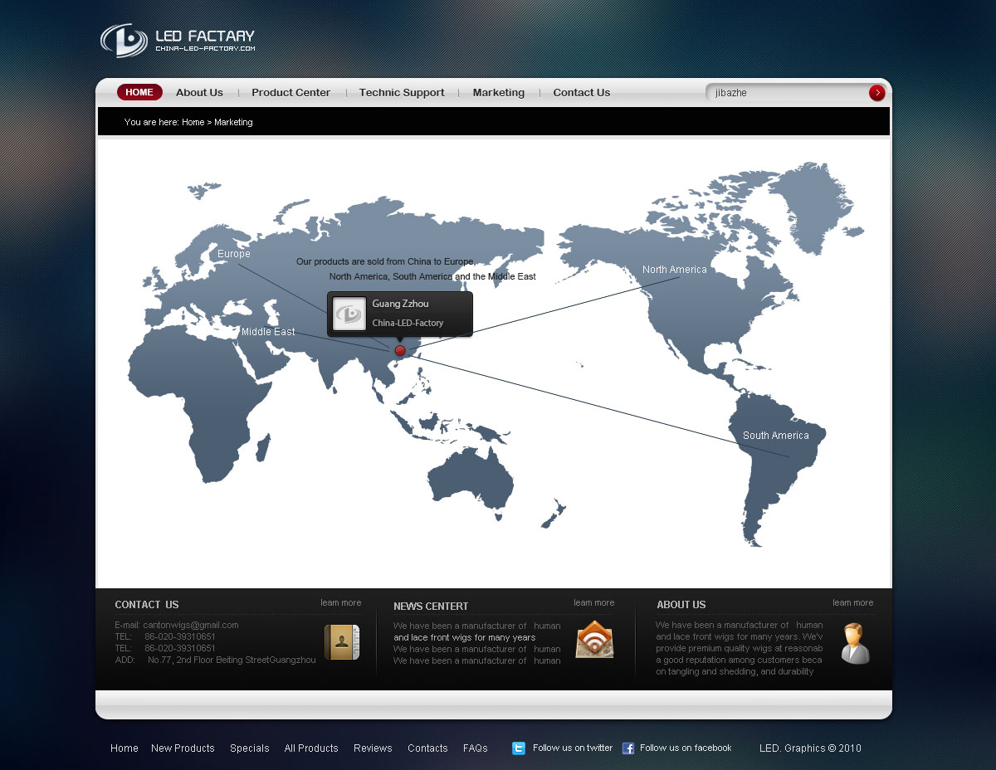Open the Product Center menu item

290,93
